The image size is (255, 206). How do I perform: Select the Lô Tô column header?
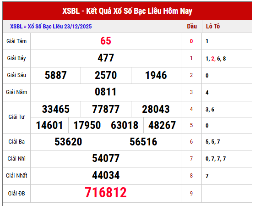(213, 26)
